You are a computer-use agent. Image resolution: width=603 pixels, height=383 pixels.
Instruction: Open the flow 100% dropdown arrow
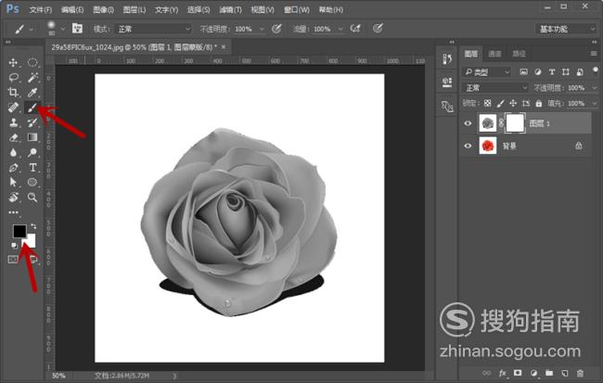(x=340, y=29)
